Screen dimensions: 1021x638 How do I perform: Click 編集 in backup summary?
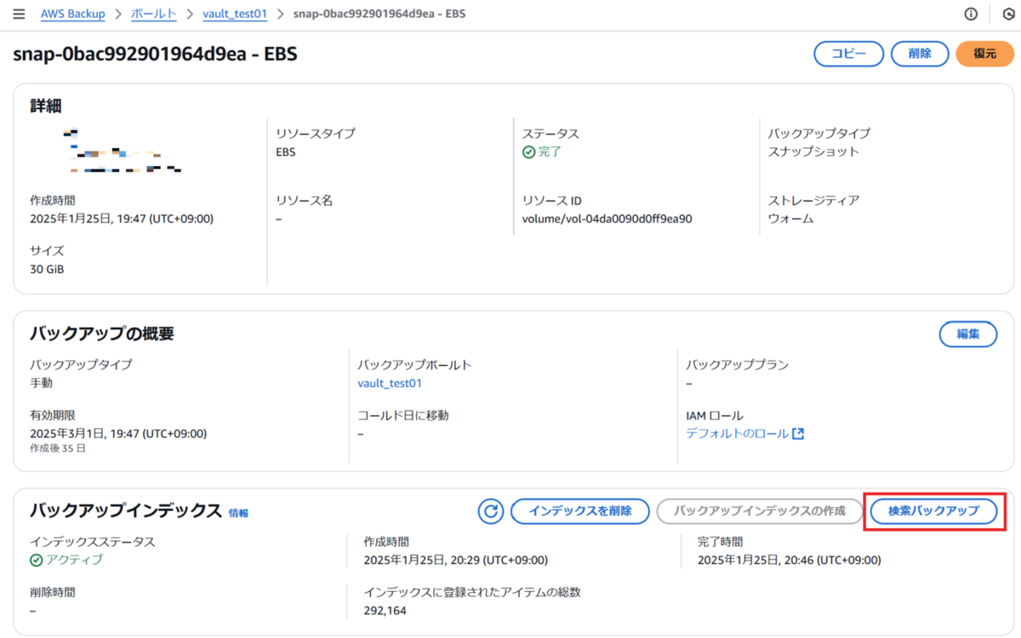(968, 334)
